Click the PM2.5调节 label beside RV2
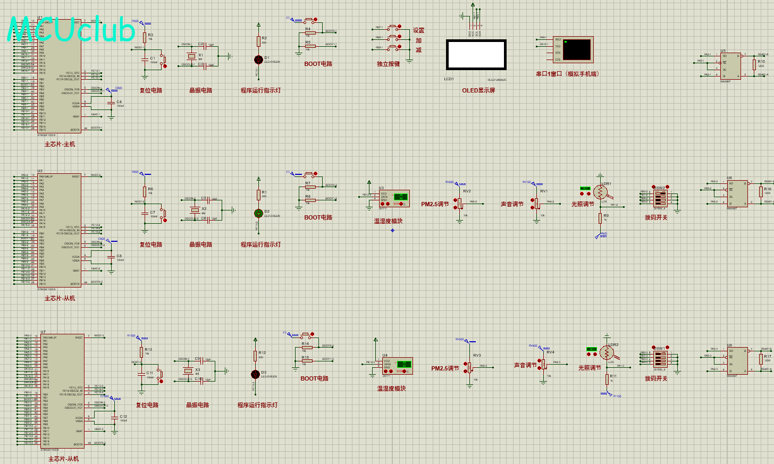 [x=435, y=204]
